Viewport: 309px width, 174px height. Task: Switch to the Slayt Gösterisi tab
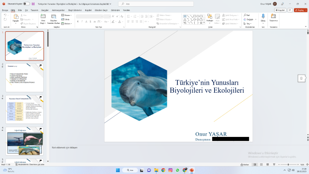[75, 10]
